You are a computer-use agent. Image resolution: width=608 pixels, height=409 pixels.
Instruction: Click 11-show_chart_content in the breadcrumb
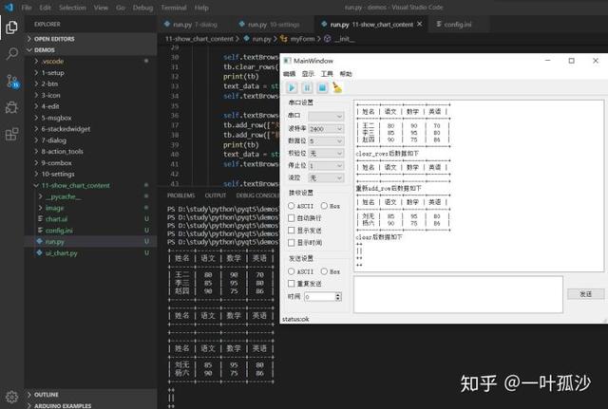(199, 39)
